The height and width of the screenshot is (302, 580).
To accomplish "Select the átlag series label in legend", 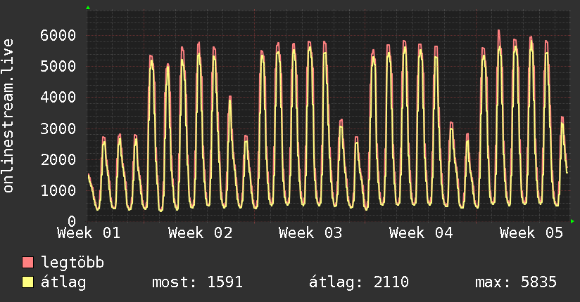I will tap(63, 283).
